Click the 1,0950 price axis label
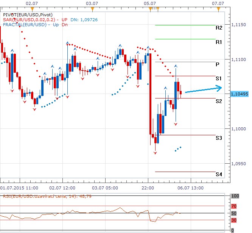The height and width of the screenshot is (233, 252). 238,164
